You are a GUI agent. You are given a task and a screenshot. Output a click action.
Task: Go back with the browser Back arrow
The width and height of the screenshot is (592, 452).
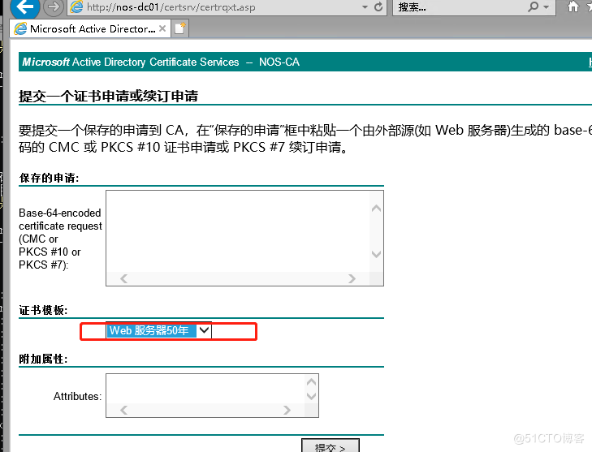25,6
